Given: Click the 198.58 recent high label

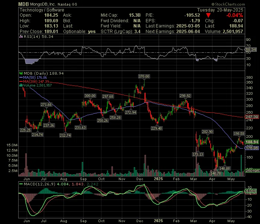Looking at the screenshot, I should coord(239,134).
